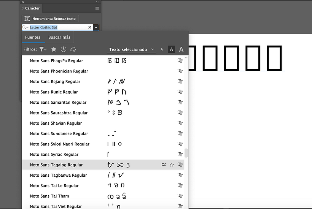Switch to the Buscar más tab

pyautogui.click(x=59, y=37)
